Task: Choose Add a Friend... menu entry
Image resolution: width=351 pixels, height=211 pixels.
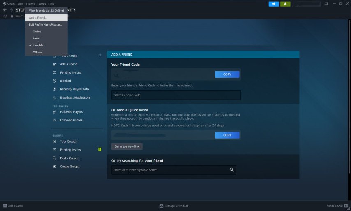Action: click(x=46, y=17)
